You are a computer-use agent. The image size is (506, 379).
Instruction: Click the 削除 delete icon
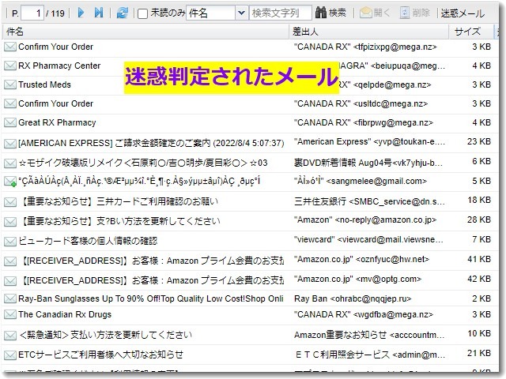point(415,13)
